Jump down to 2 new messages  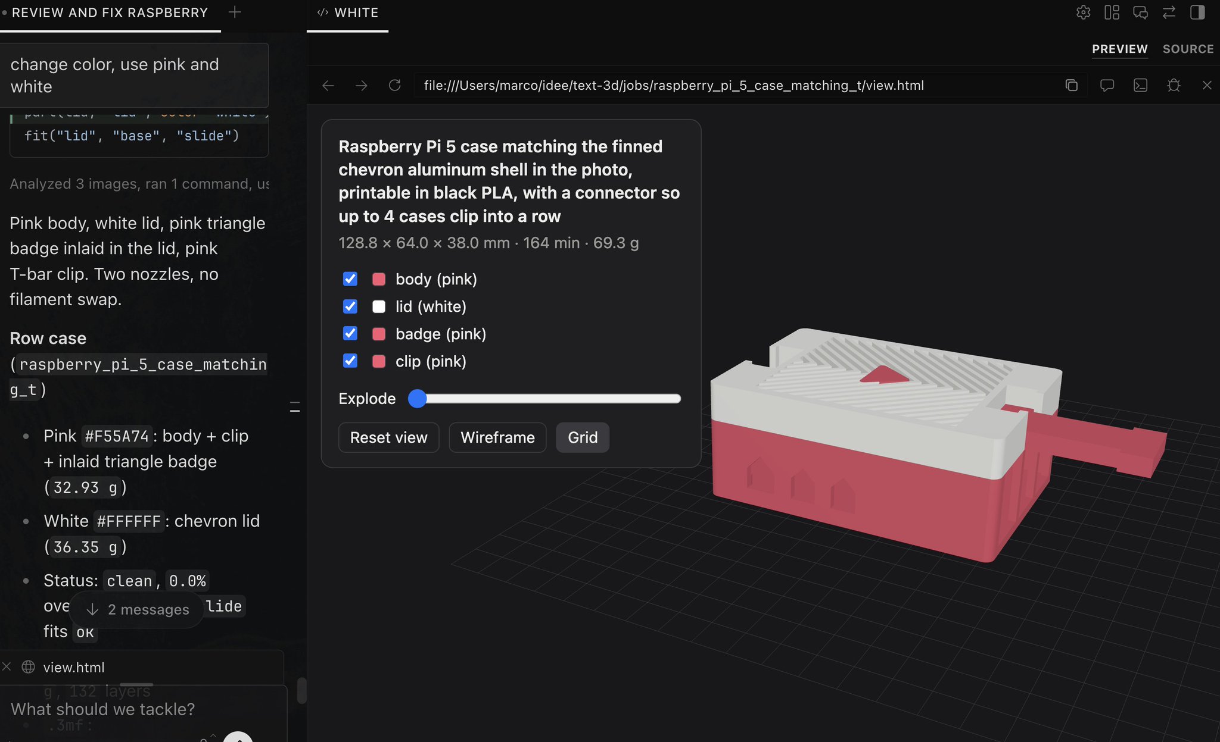pyautogui.click(x=138, y=609)
